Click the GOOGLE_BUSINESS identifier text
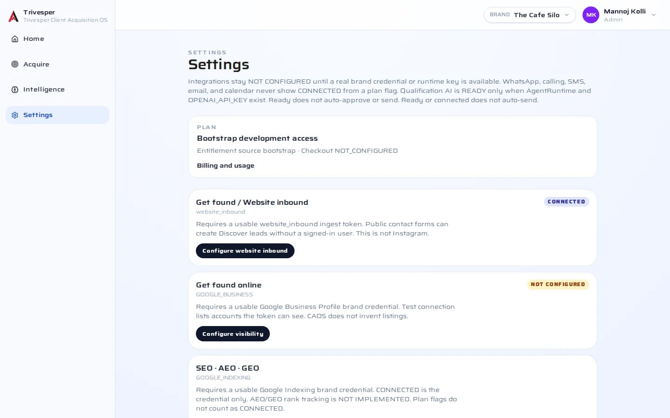 (224, 294)
